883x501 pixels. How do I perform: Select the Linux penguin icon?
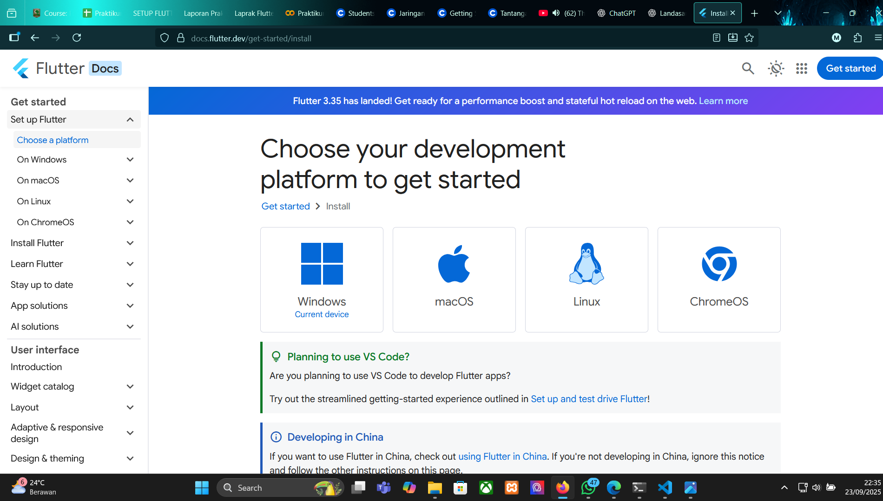coord(586,265)
